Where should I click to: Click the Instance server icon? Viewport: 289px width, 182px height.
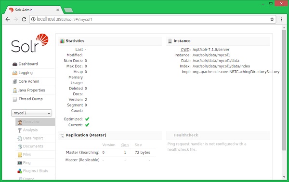pos(170,41)
